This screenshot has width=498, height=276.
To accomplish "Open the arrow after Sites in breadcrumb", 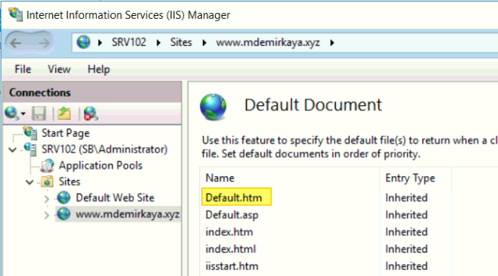I will point(204,42).
